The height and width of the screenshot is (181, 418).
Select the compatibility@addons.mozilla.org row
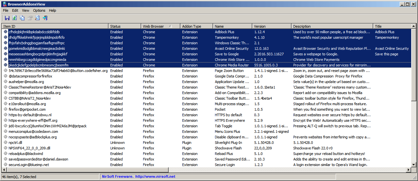pyautogui.click(x=206, y=93)
